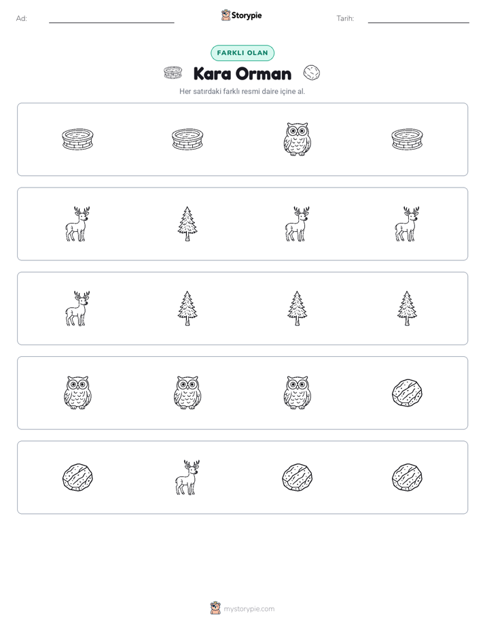Select the last pine tree in row three
Viewport: 485px width, 628px height.
(407, 309)
